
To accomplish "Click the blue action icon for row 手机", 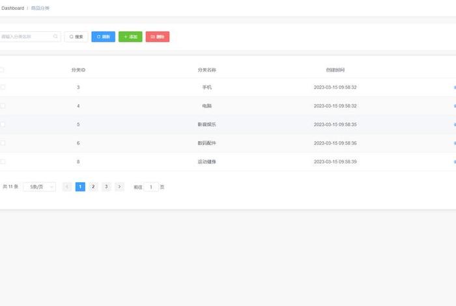I will [454, 87].
